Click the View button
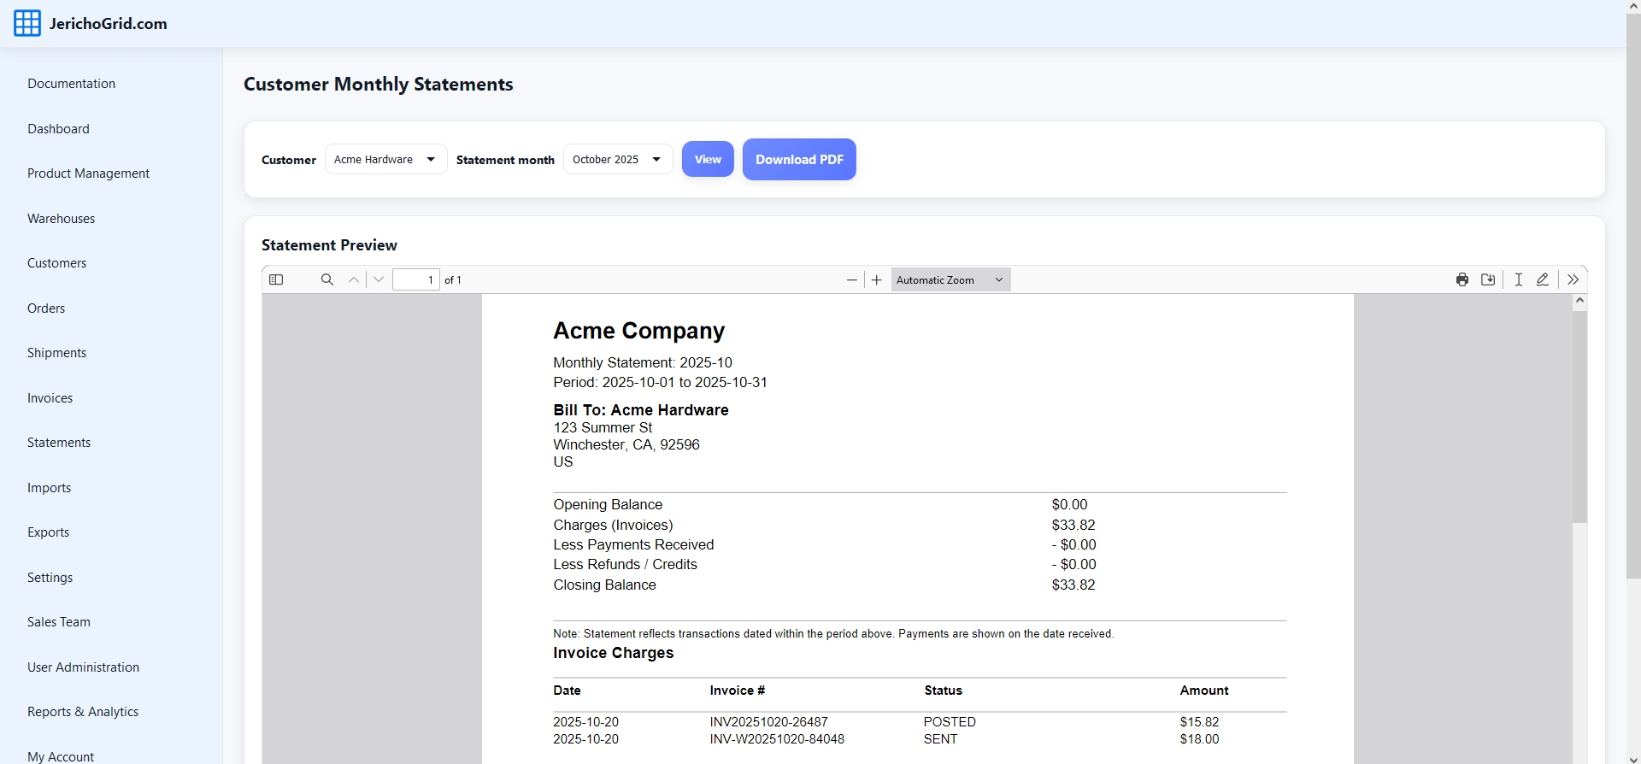The image size is (1641, 764). coord(707,160)
